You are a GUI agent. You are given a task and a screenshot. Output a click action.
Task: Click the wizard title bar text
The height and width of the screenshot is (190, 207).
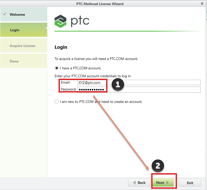pyautogui.click(x=100, y=4)
